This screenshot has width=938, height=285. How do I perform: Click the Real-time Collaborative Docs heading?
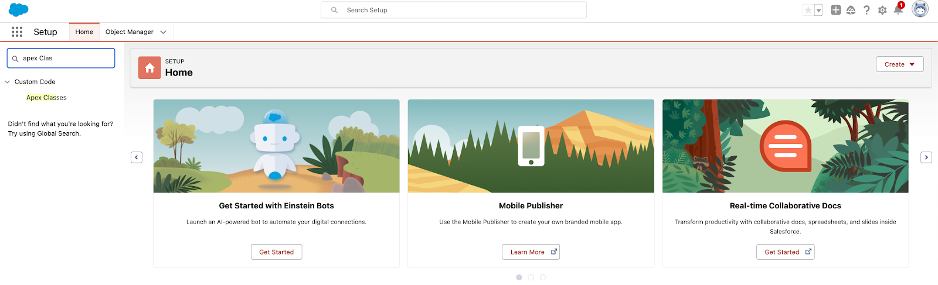tap(786, 206)
